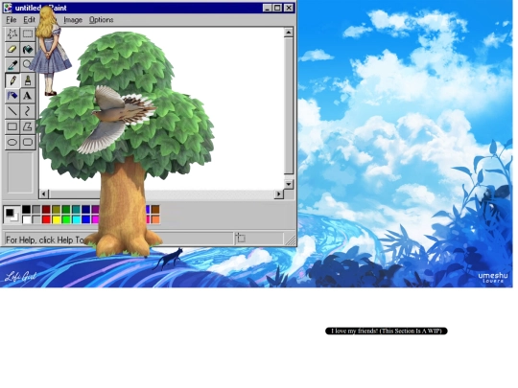Click the 'I love my friends!' button
This screenshot has height=388, width=518.
tap(387, 331)
